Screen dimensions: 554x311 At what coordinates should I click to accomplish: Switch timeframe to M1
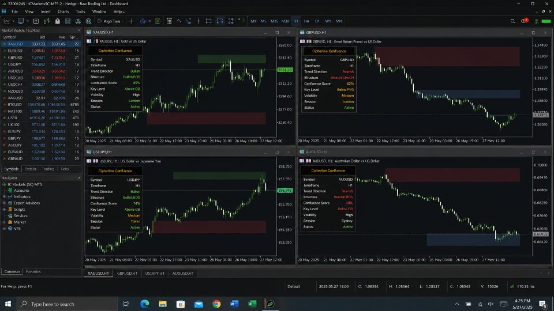tap(253, 21)
